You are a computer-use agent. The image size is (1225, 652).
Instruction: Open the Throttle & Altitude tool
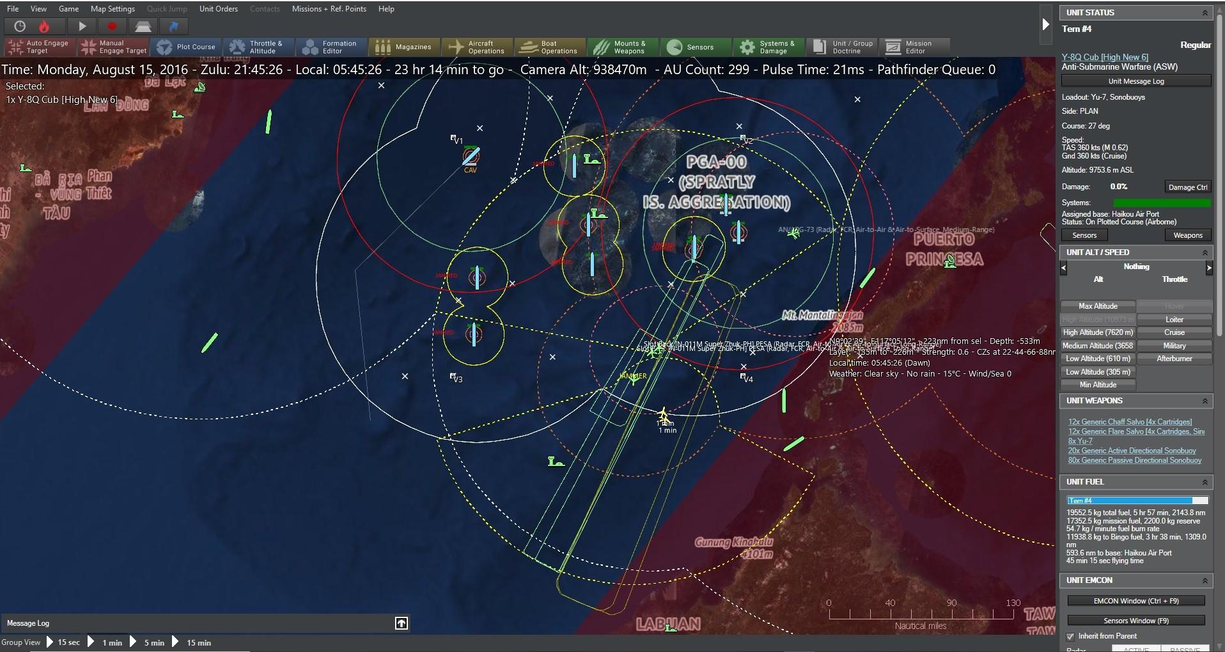pyautogui.click(x=258, y=47)
